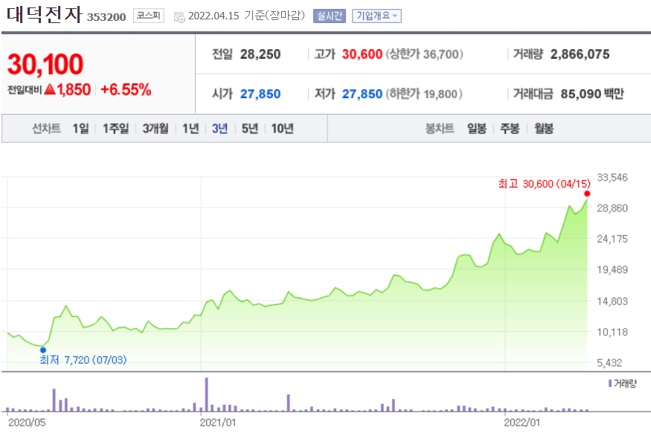Click the 2020/05 axis label
The width and height of the screenshot is (651, 433).
pyautogui.click(x=27, y=423)
